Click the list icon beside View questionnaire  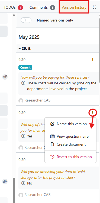click(52, 136)
